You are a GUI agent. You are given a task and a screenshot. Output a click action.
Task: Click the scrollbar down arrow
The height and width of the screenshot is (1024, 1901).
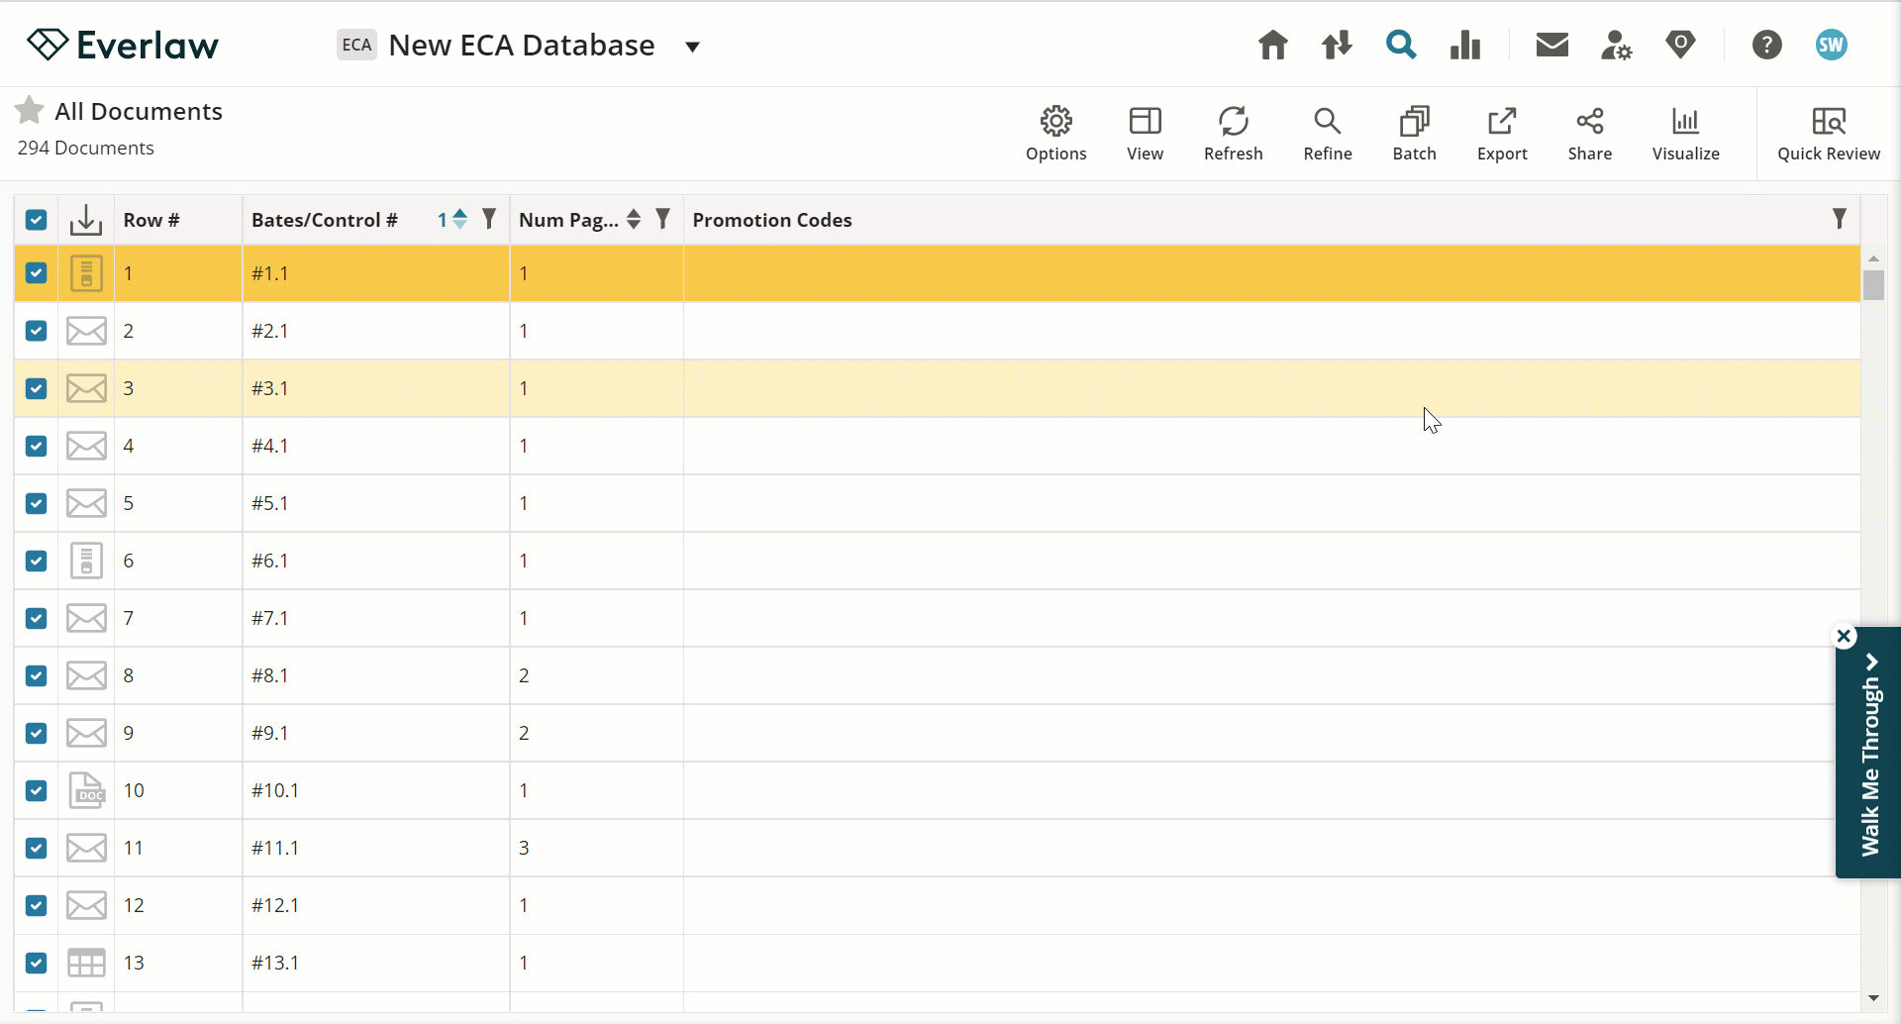pos(1873,998)
